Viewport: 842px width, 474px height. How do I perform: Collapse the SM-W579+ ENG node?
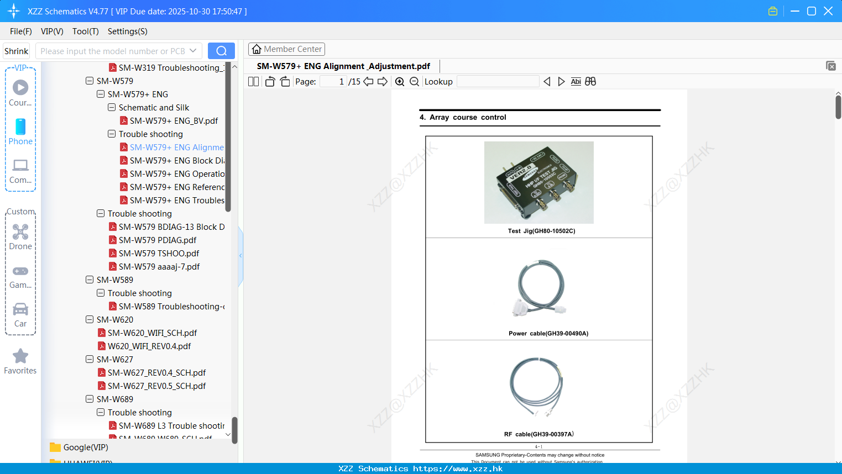(x=101, y=94)
